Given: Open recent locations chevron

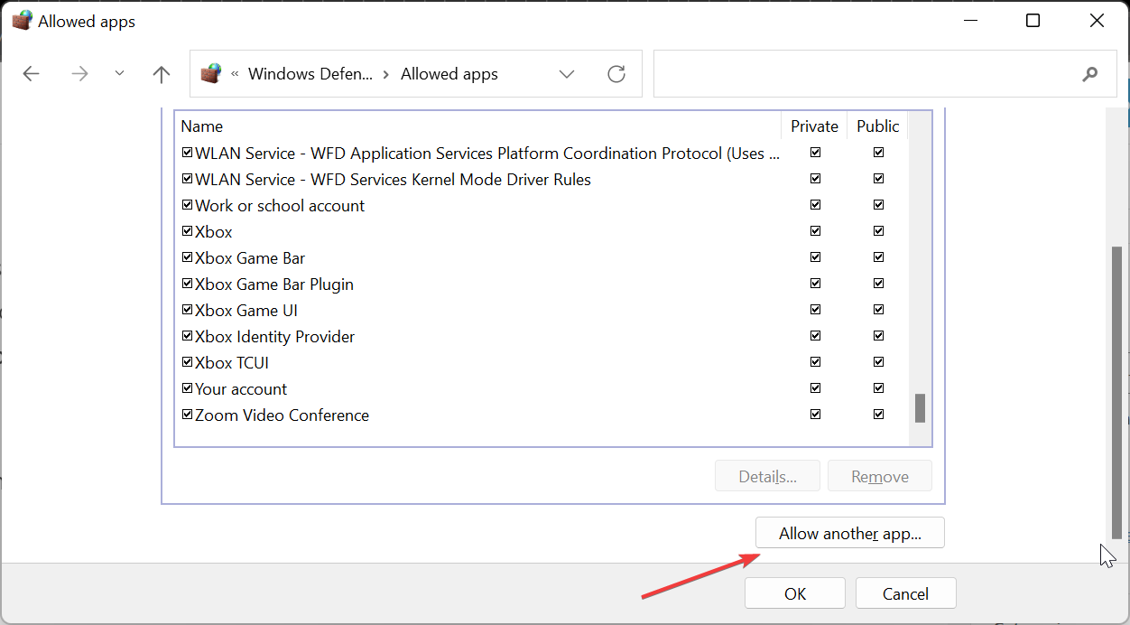Looking at the screenshot, I should [x=120, y=74].
